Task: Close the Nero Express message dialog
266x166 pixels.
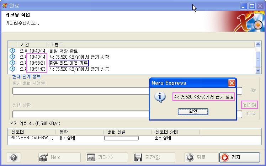Action: 232,83
